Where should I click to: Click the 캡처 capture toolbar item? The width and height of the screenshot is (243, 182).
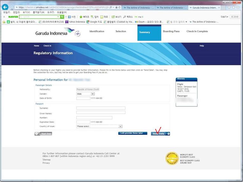pos(95,17)
